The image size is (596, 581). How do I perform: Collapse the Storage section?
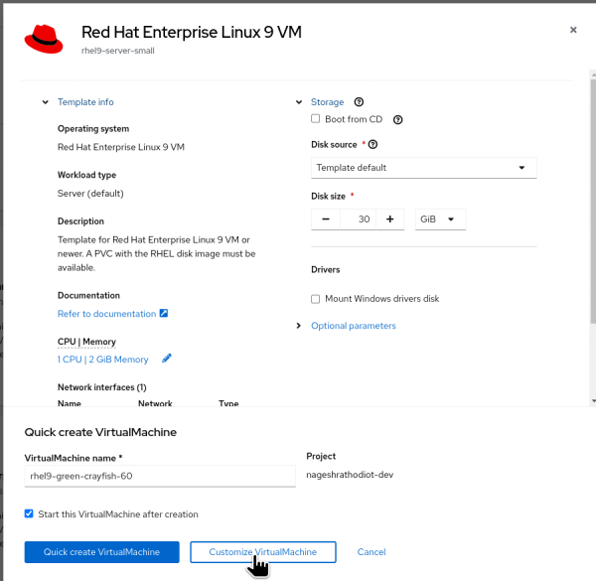click(x=299, y=101)
